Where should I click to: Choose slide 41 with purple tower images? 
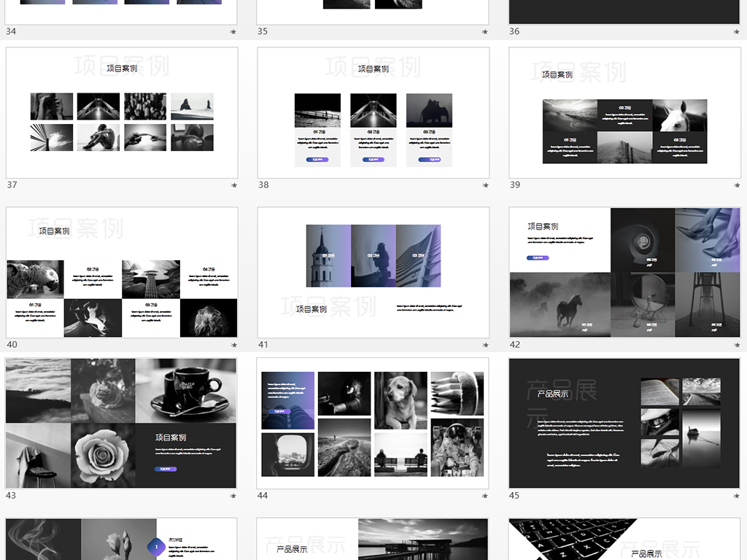click(x=373, y=272)
